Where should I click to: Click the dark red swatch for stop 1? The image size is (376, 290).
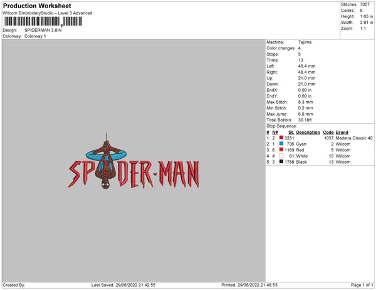click(281, 137)
